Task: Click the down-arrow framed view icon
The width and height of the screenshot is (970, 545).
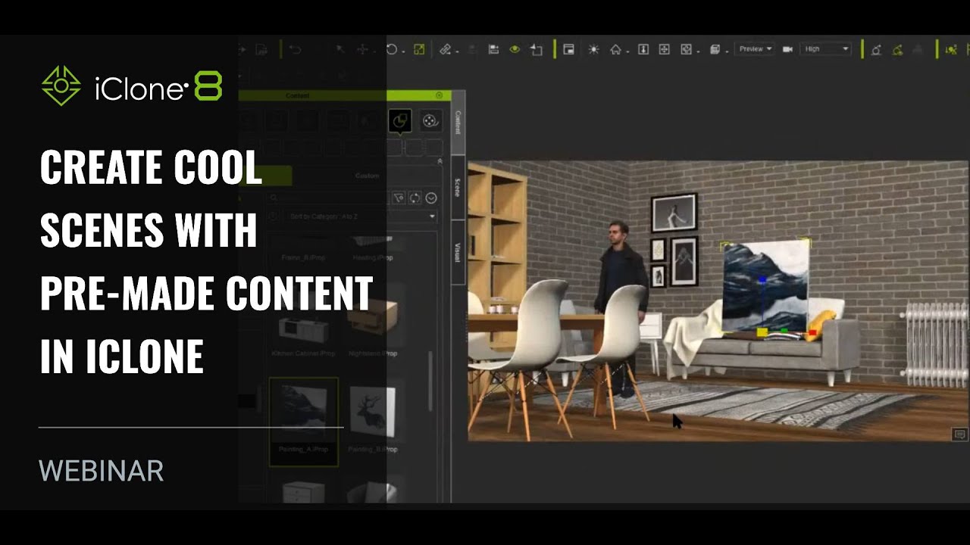Action: (643, 49)
